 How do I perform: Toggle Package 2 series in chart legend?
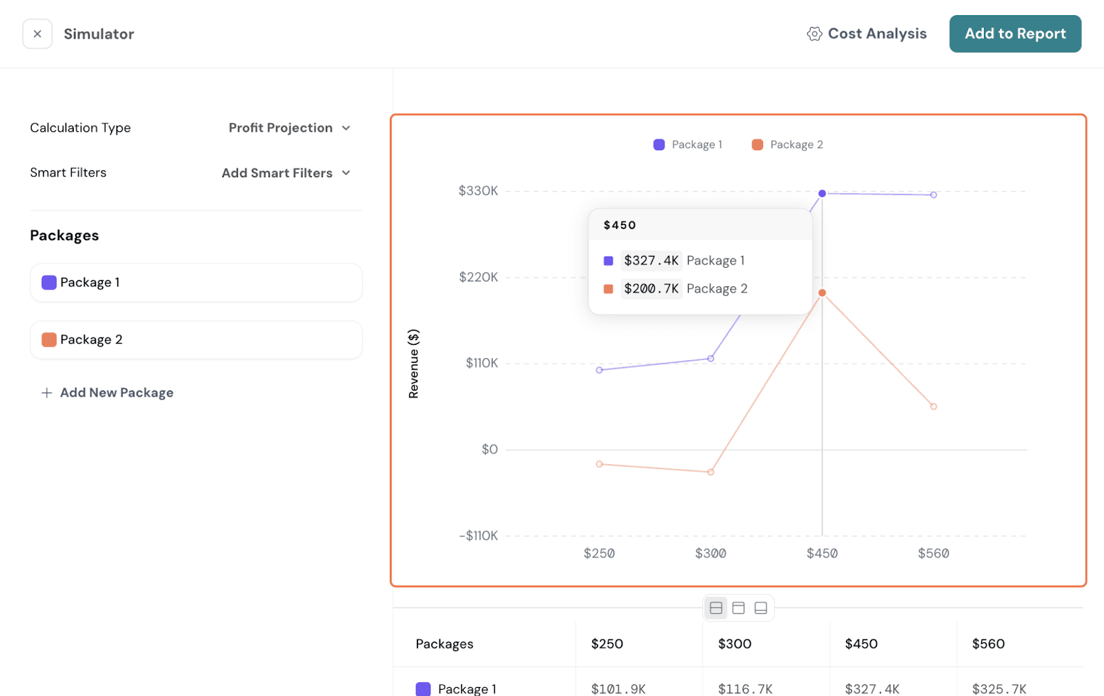(x=787, y=144)
